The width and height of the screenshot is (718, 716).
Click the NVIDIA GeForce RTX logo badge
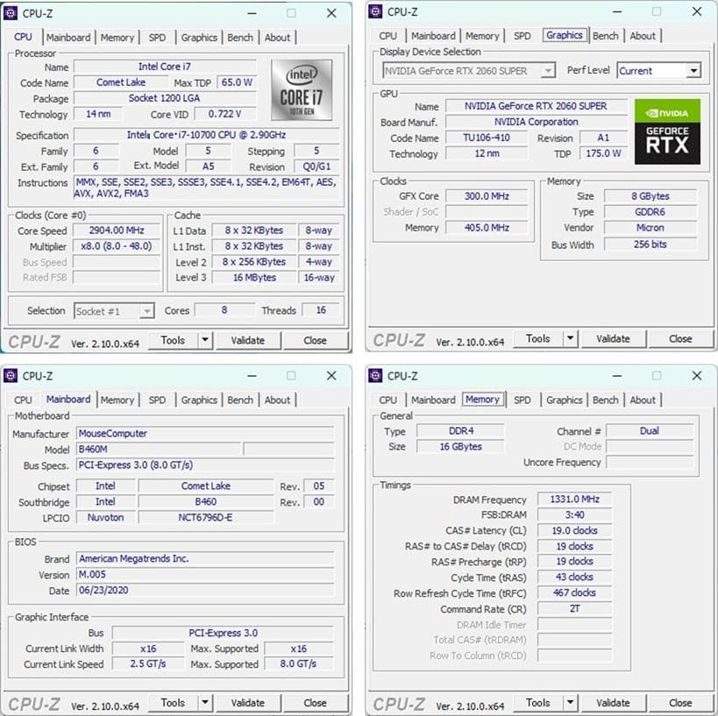(666, 131)
